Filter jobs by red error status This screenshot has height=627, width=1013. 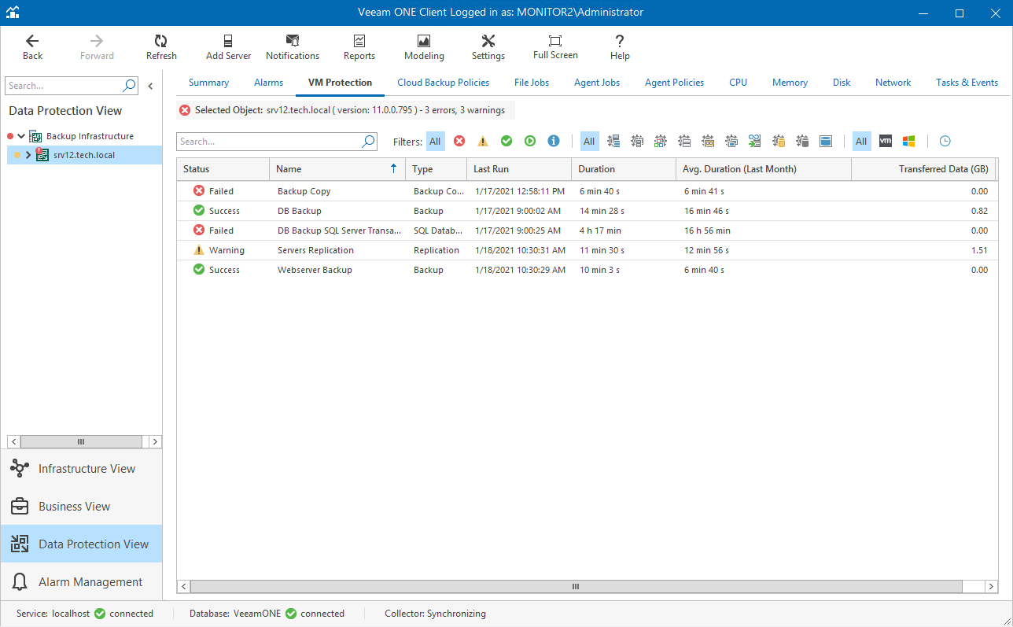459,142
